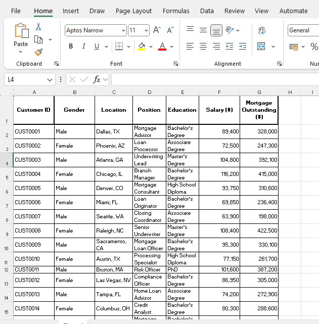Screen dimensions: 319x324
Task: Click the Increase Font Size icon
Action: click(x=157, y=30)
